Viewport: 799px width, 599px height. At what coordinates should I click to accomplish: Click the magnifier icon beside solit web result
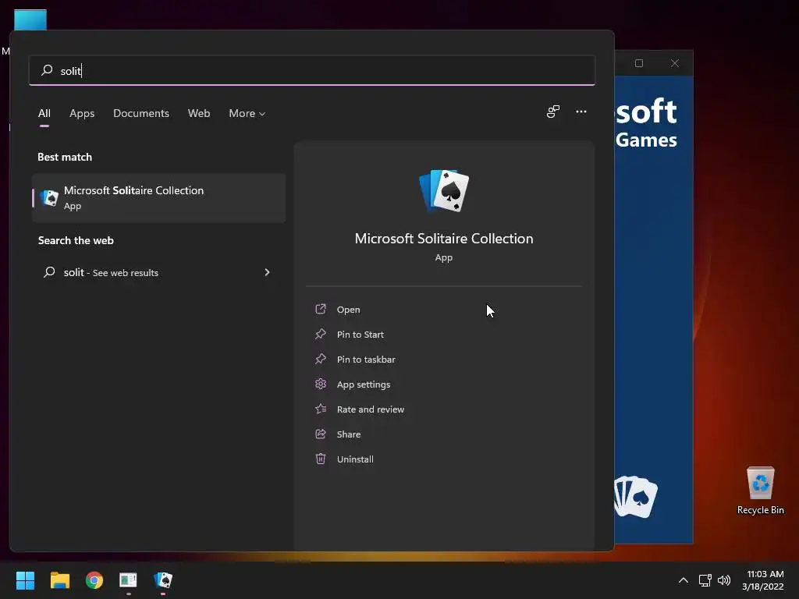(49, 272)
